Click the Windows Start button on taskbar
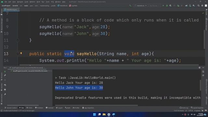 click(x=95, y=114)
